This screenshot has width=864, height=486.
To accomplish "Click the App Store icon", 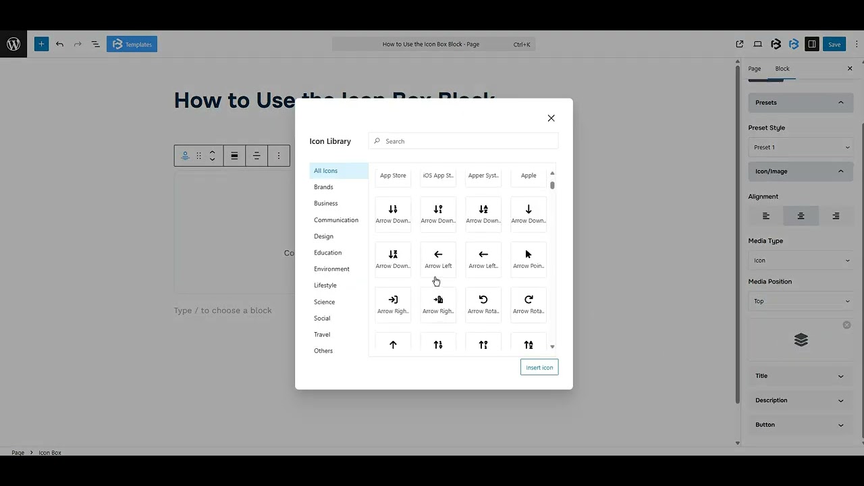I will tap(393, 175).
